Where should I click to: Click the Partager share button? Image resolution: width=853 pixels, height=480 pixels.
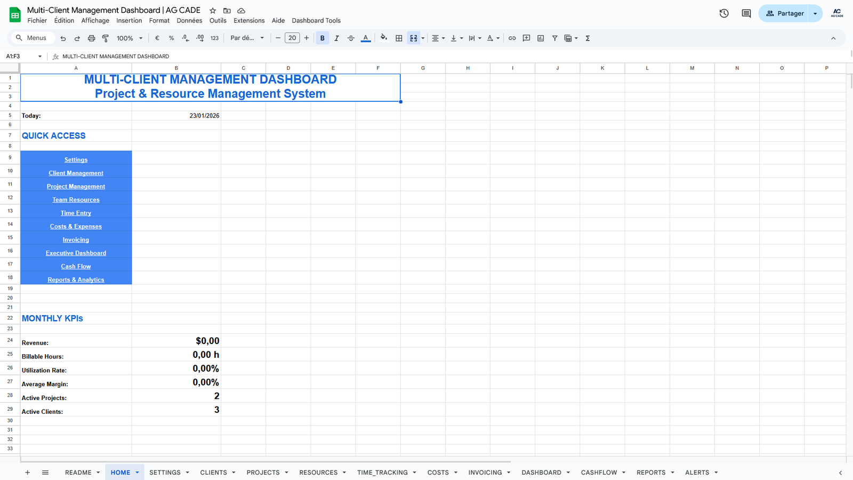pos(784,13)
